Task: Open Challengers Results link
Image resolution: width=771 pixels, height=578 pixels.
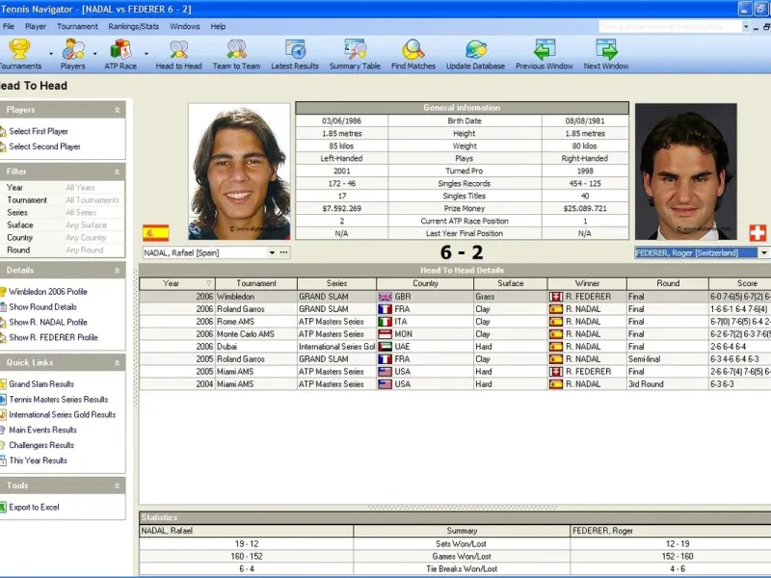Action: [x=41, y=445]
